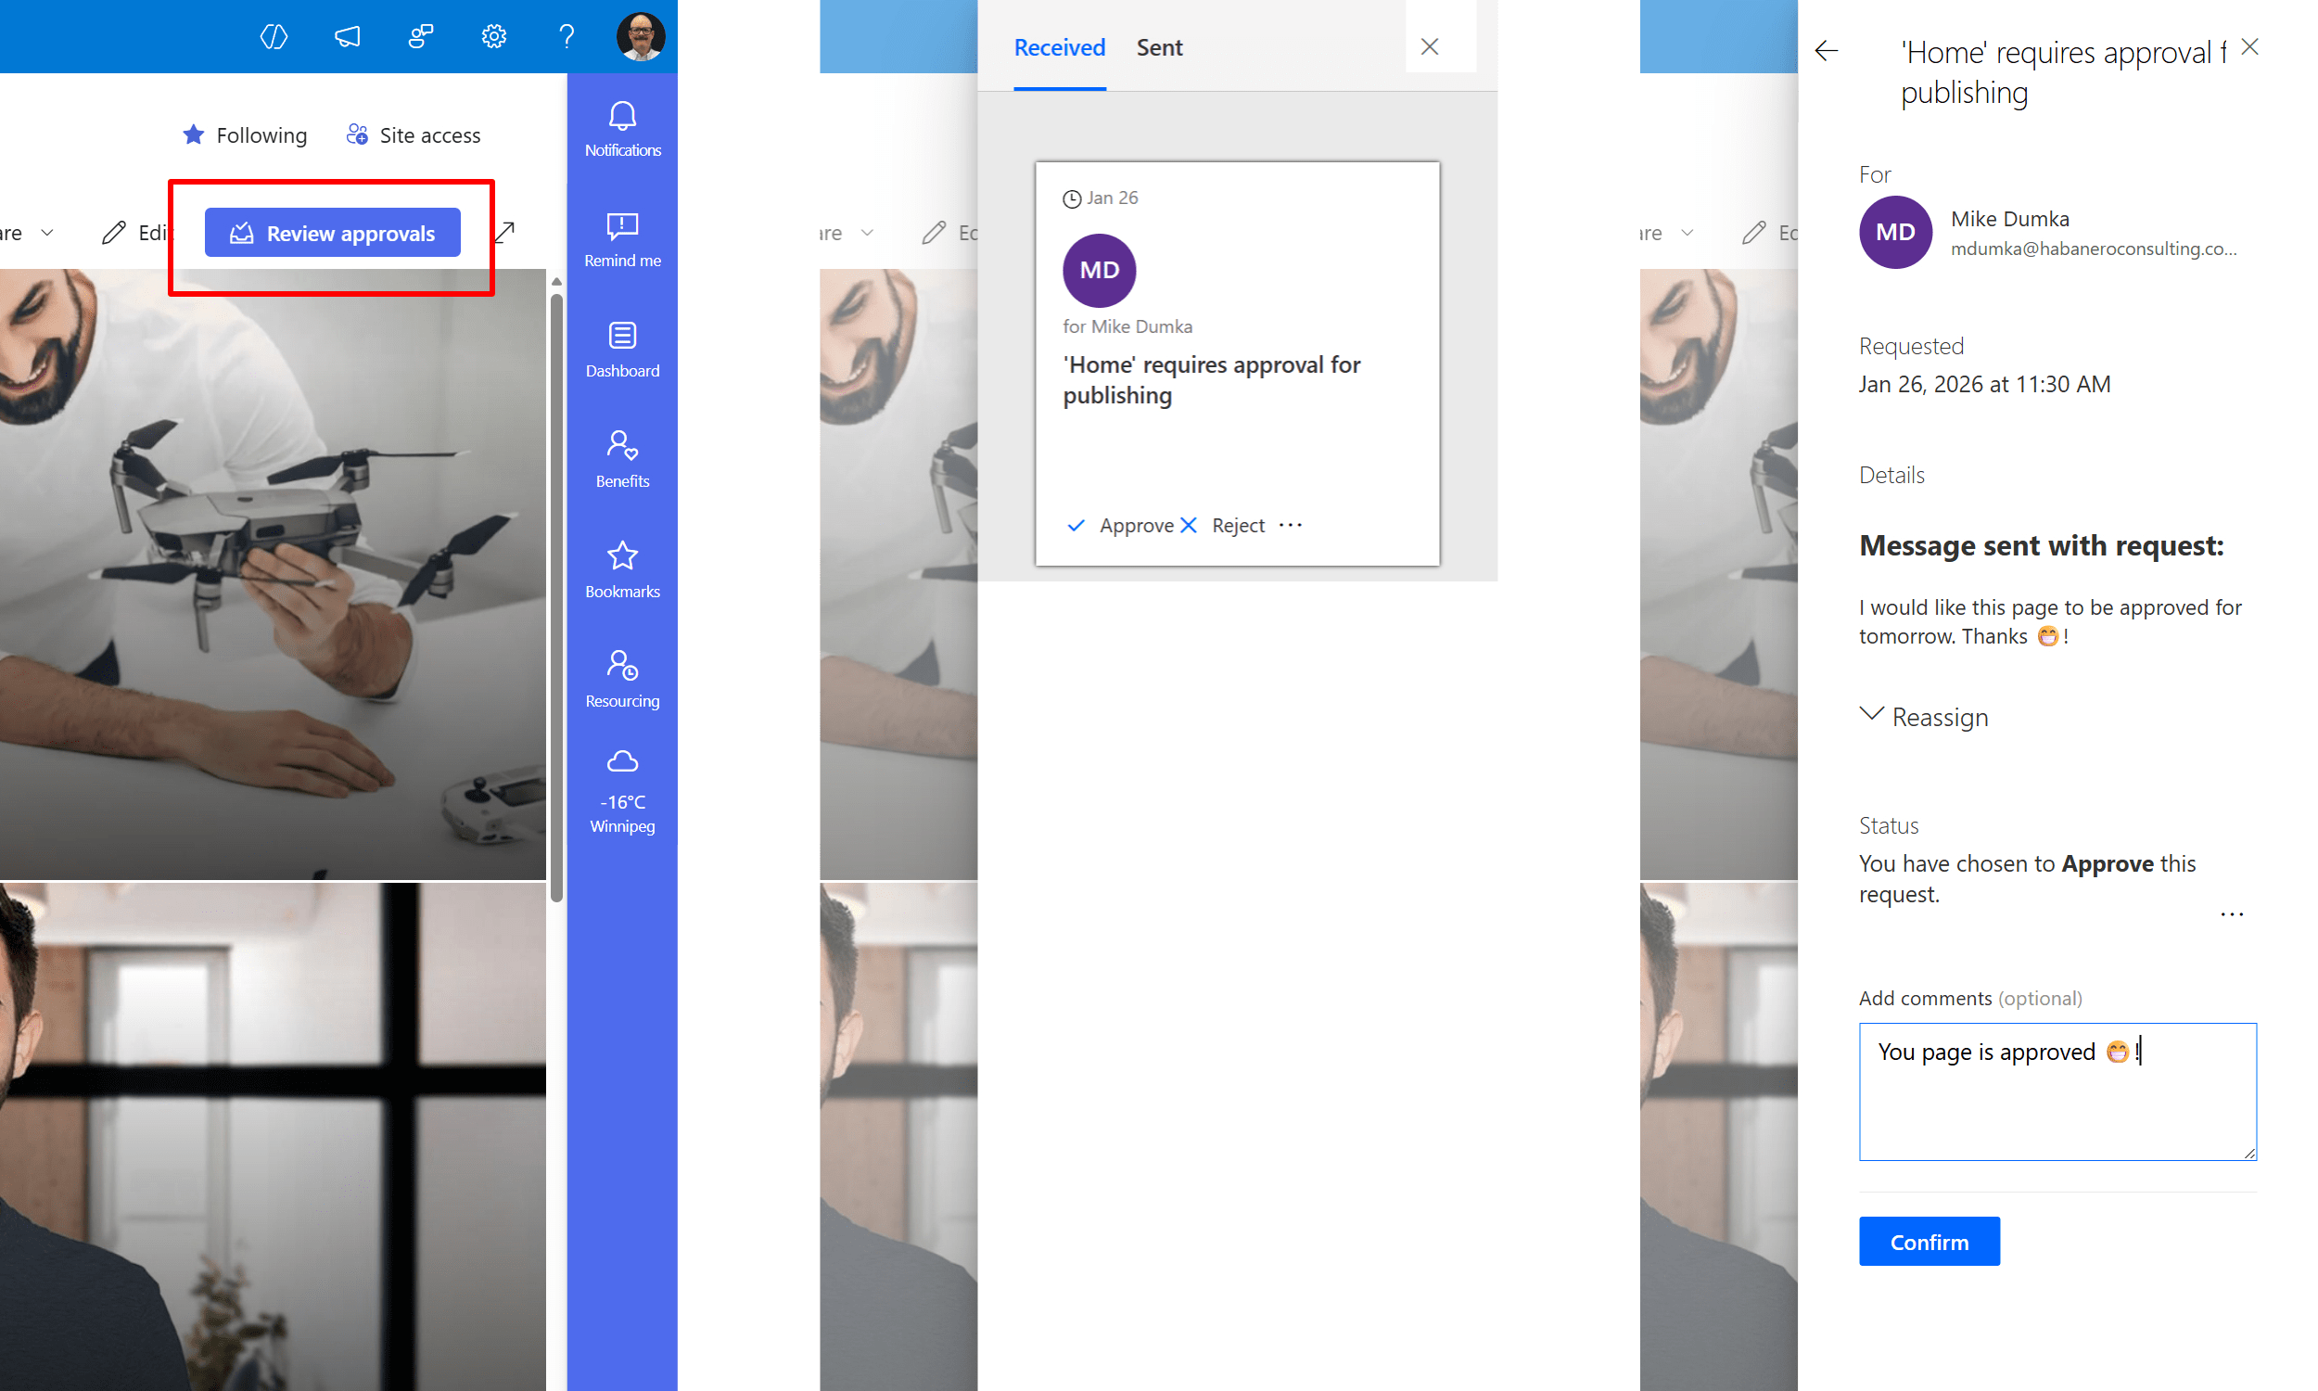Open the Notifications bell in sidebar

622,128
